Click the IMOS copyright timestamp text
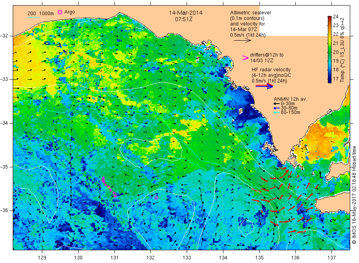The height and width of the screenshot is (263, 359). coord(354,195)
